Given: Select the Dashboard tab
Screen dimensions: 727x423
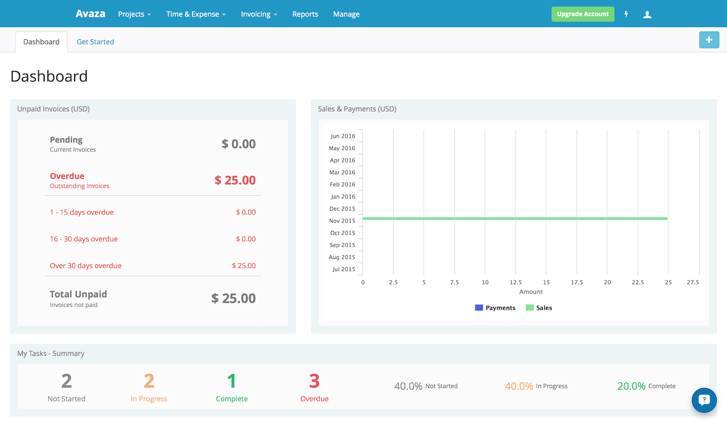Looking at the screenshot, I should pyautogui.click(x=41, y=42).
